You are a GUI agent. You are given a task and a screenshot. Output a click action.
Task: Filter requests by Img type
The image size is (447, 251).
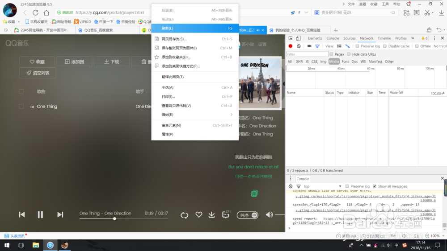tap(323, 62)
